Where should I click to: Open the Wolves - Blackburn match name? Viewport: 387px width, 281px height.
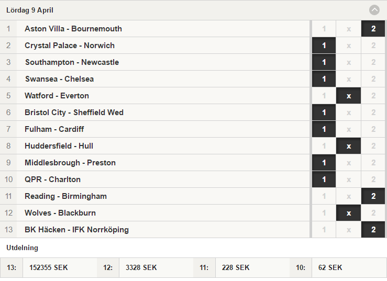pos(60,213)
